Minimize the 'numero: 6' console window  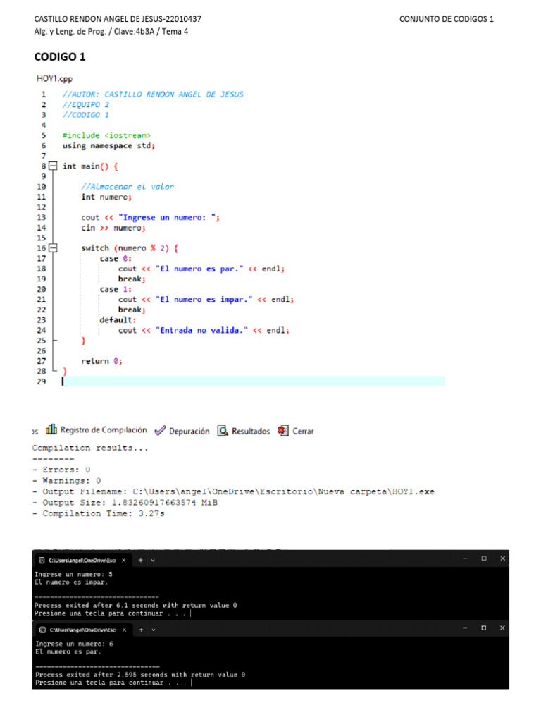(x=465, y=628)
